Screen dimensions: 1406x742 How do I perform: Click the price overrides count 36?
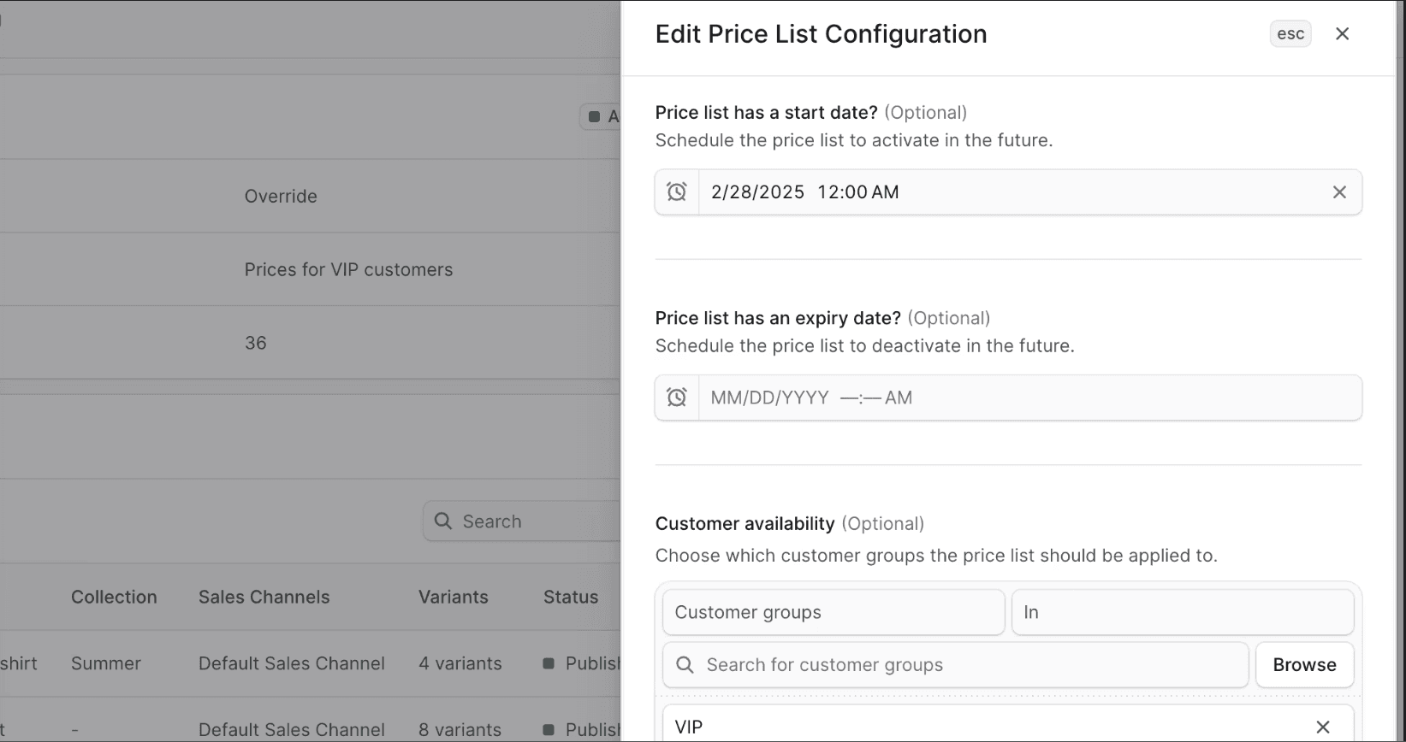256,343
